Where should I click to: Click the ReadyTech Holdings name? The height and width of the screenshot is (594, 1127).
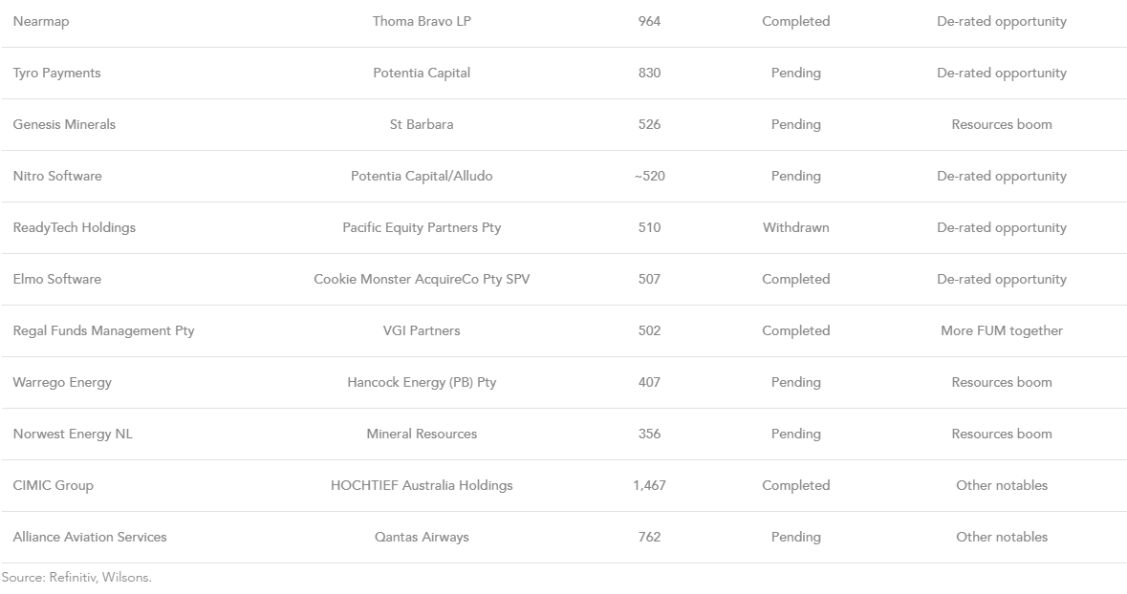point(75,227)
